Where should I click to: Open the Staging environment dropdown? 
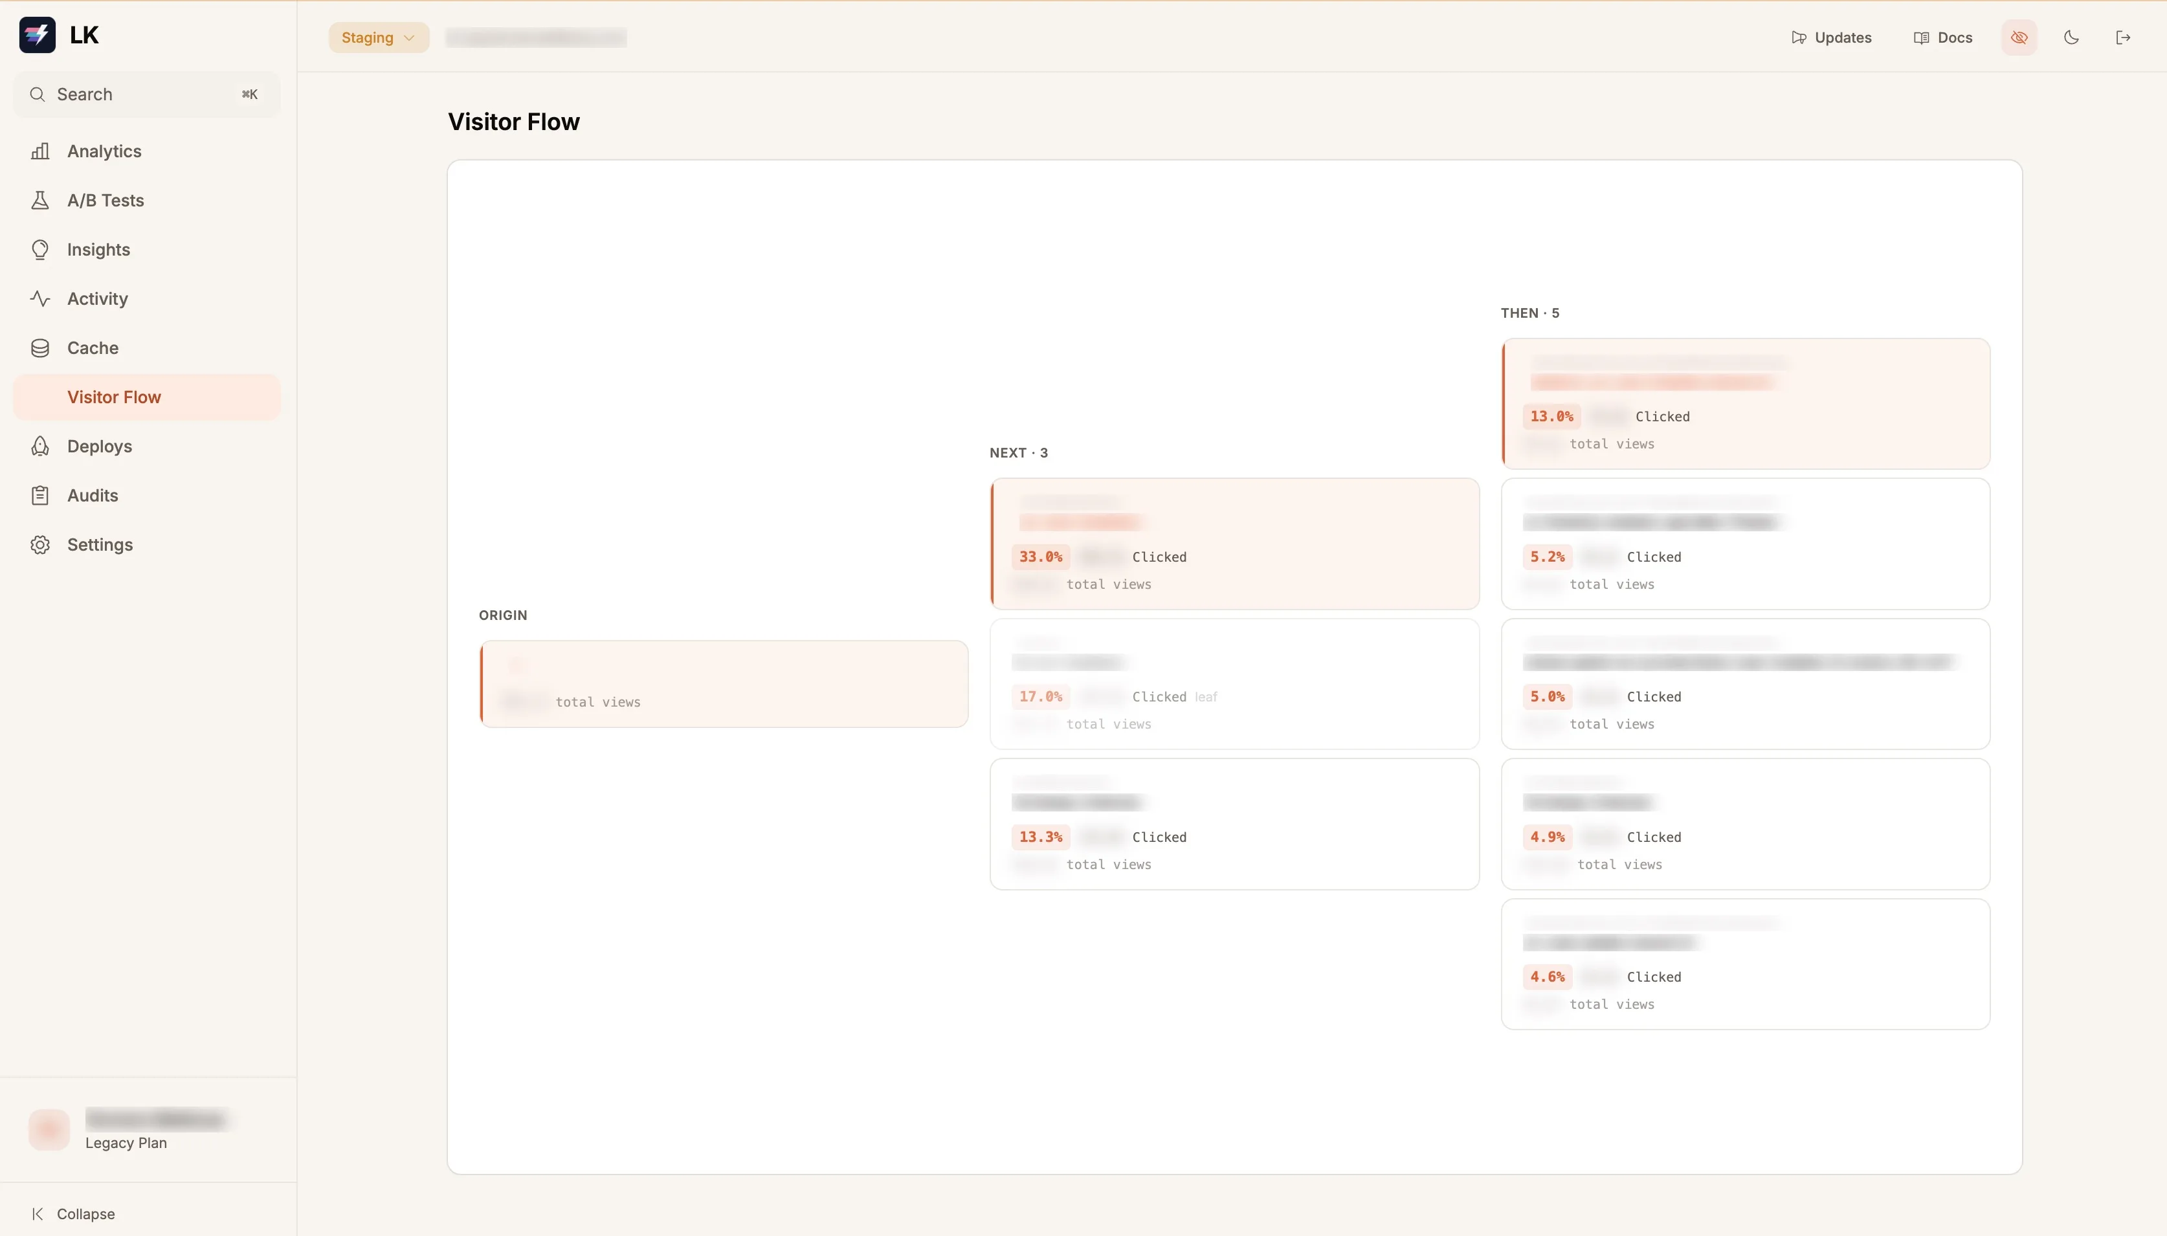[379, 38]
